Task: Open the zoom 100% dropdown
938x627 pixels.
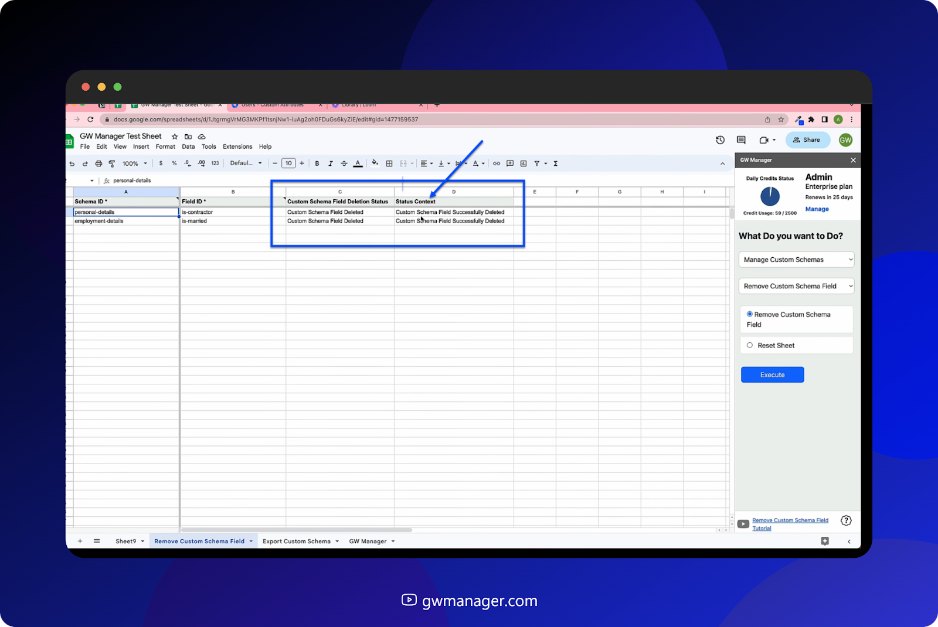Action: 135,164
